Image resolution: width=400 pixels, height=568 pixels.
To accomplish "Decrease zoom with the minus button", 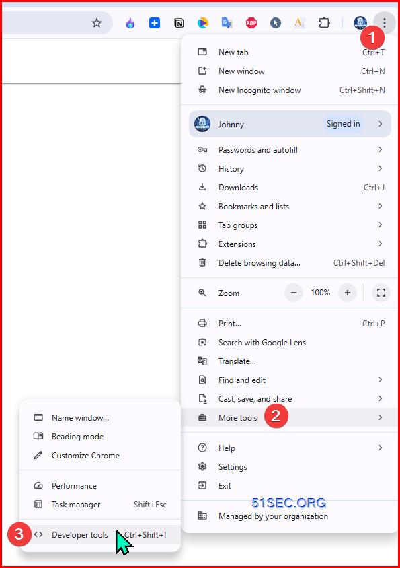I will [294, 293].
